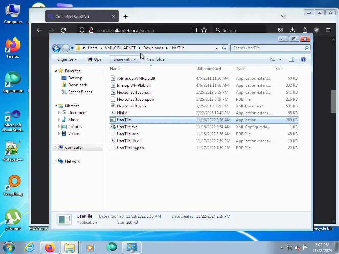Open Firefox hamburger menu

point(328,30)
